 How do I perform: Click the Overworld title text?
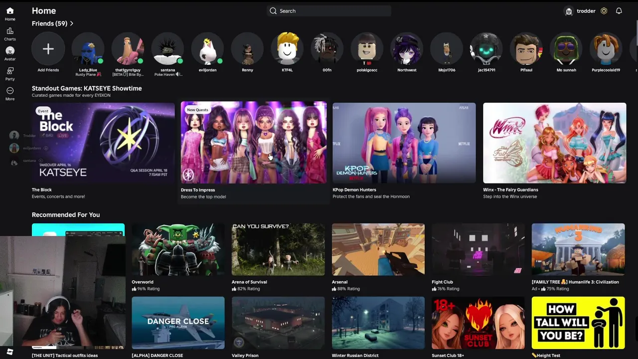[x=143, y=282]
